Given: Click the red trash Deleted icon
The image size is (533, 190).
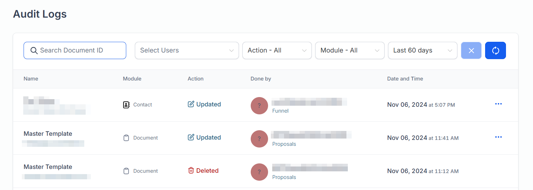Looking at the screenshot, I should [191, 171].
